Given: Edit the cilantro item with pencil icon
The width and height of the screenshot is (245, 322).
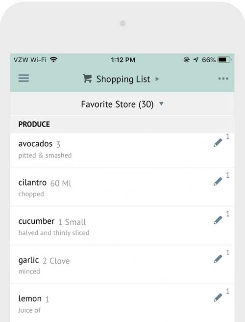Looking at the screenshot, I should [x=218, y=181].
